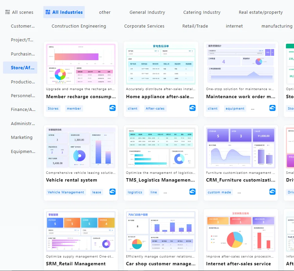The width and height of the screenshot is (294, 271).
Task: Click the cloud icon on TMS_Logistics Management card
Action: pyautogui.click(x=192, y=192)
